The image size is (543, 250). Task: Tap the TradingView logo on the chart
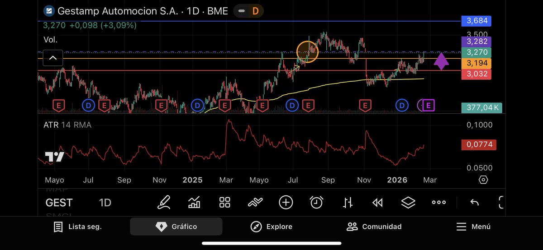(54, 157)
